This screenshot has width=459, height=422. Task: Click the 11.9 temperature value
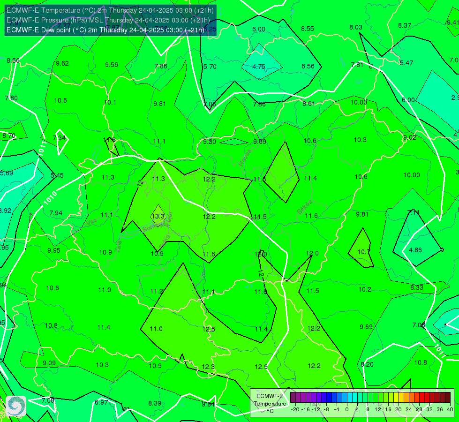click(261, 291)
